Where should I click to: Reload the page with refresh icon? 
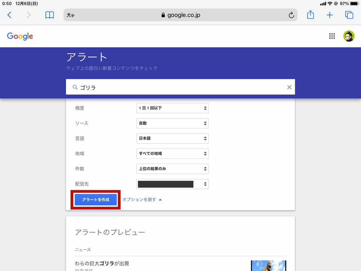[x=291, y=15]
